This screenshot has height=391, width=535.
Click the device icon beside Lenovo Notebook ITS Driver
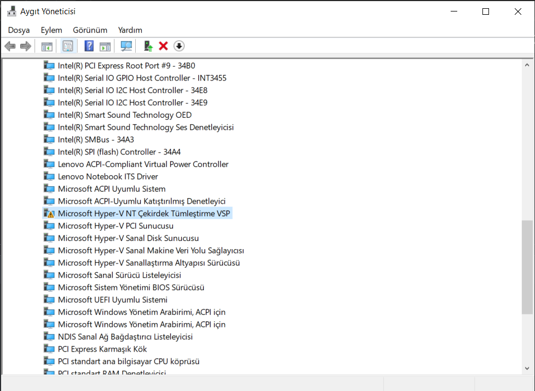(x=49, y=176)
